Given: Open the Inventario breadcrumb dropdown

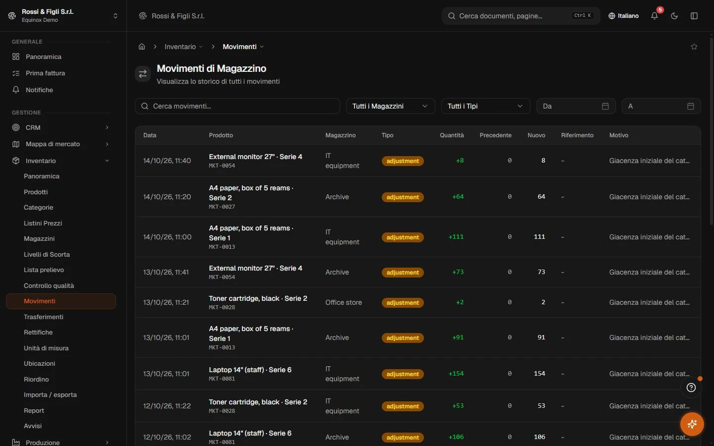Looking at the screenshot, I should tap(183, 47).
